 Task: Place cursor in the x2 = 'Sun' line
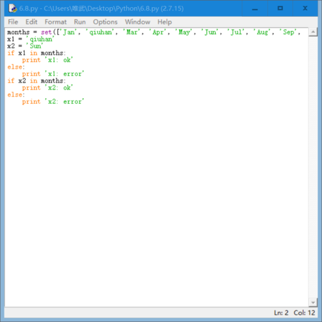click(25, 46)
